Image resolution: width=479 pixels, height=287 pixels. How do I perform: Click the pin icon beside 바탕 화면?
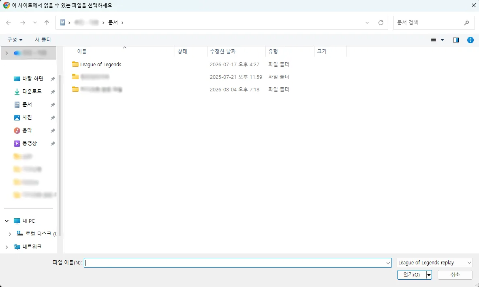point(53,79)
